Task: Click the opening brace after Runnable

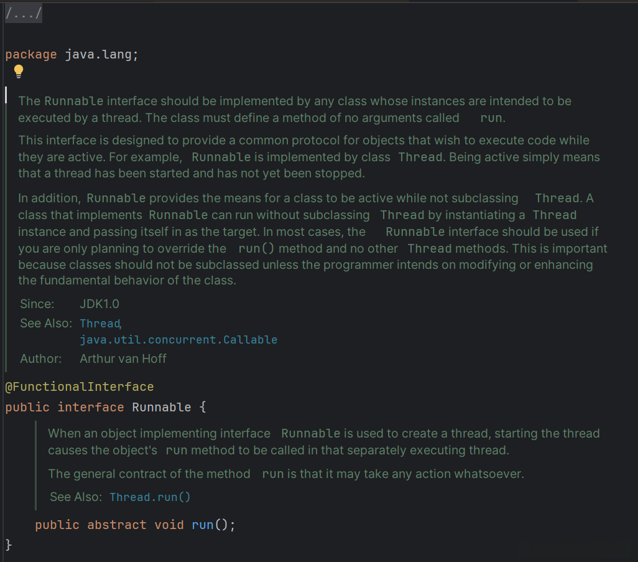Action: [203, 408]
